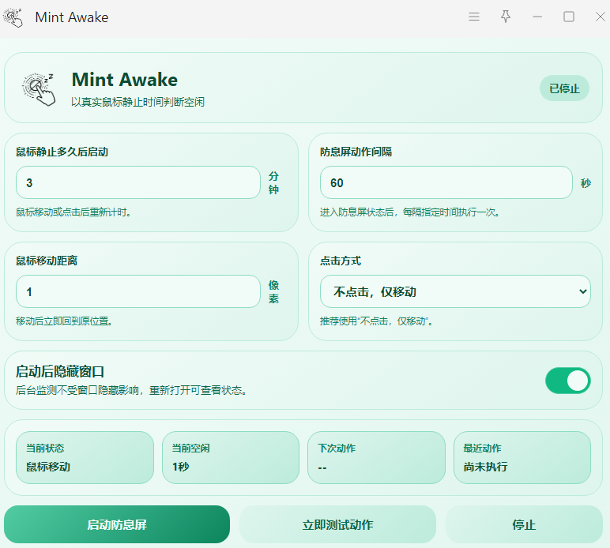
Task: Click the bold Mint Awake heading in header card
Action: [125, 80]
